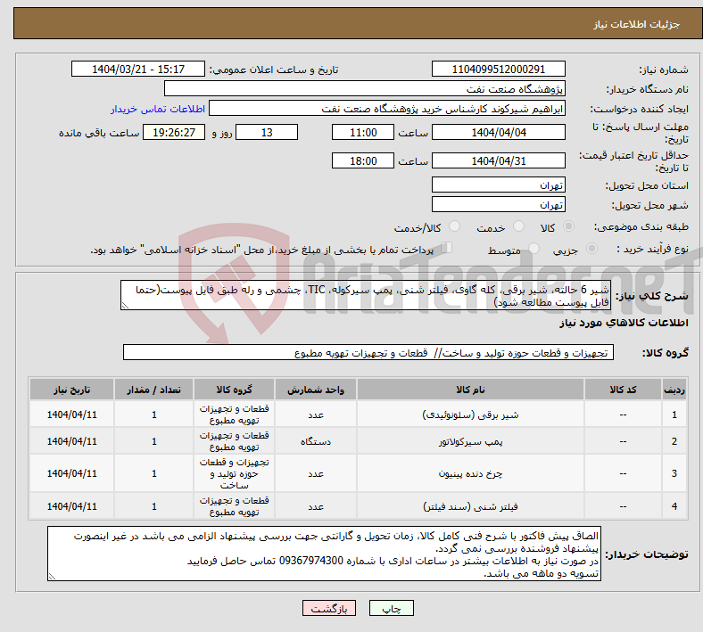The height and width of the screenshot is (632, 703).
Task: Click the چاپ (print) button
Action: point(391,608)
